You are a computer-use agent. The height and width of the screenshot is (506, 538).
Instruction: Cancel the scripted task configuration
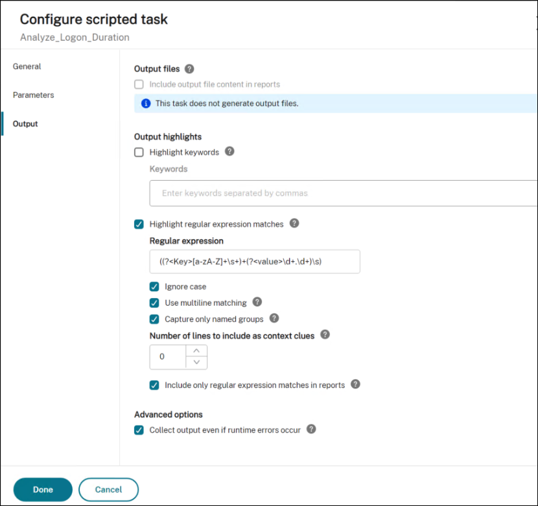pyautogui.click(x=108, y=490)
